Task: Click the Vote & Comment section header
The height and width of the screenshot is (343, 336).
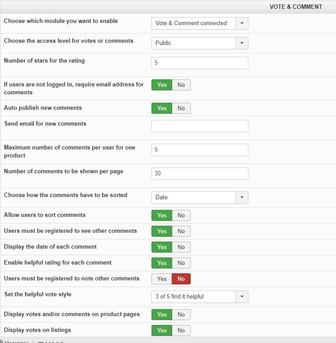Action: click(x=295, y=7)
